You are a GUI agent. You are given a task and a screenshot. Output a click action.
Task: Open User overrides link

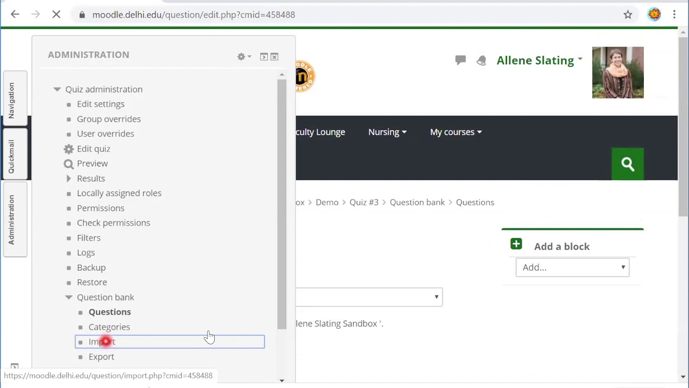[106, 134]
